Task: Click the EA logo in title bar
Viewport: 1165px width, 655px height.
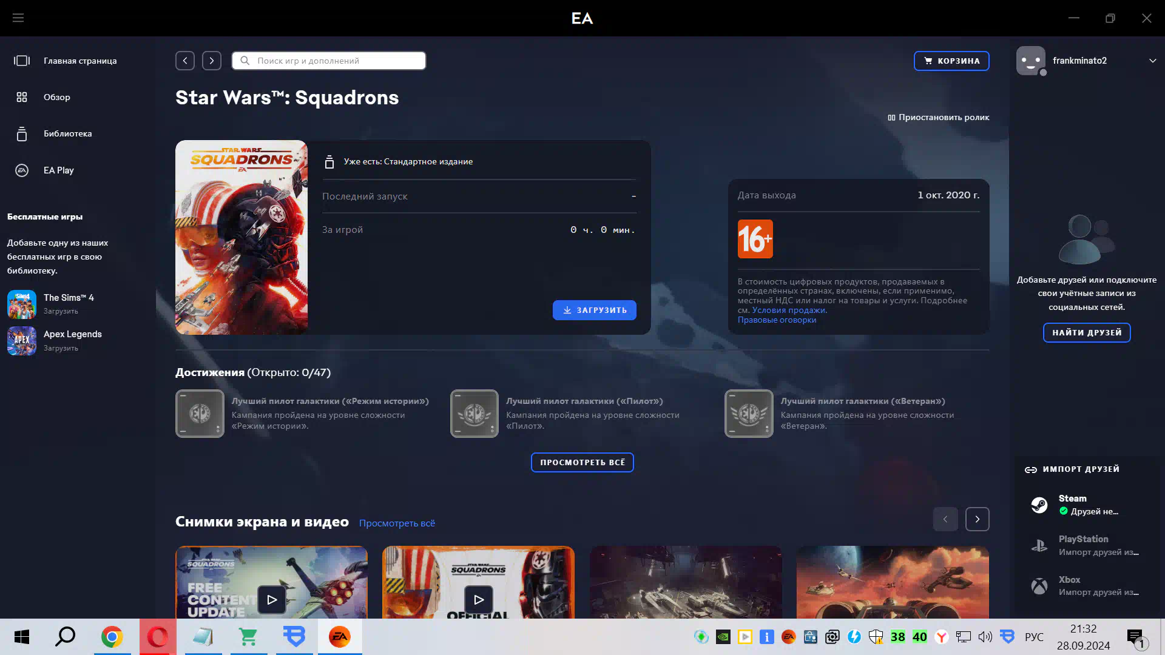Action: 582,18
